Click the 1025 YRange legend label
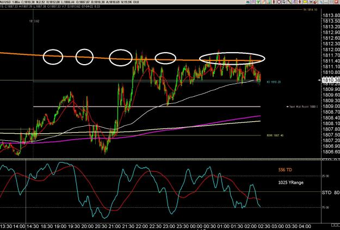Screen dimensions: 340x230 291,183
